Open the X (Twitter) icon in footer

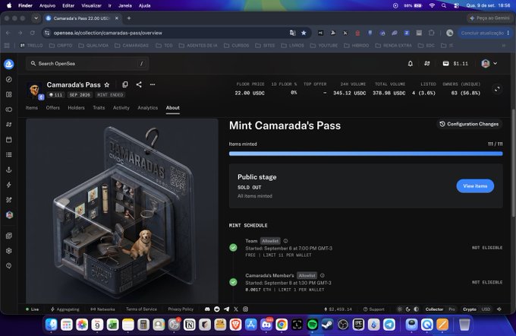(x=236, y=309)
